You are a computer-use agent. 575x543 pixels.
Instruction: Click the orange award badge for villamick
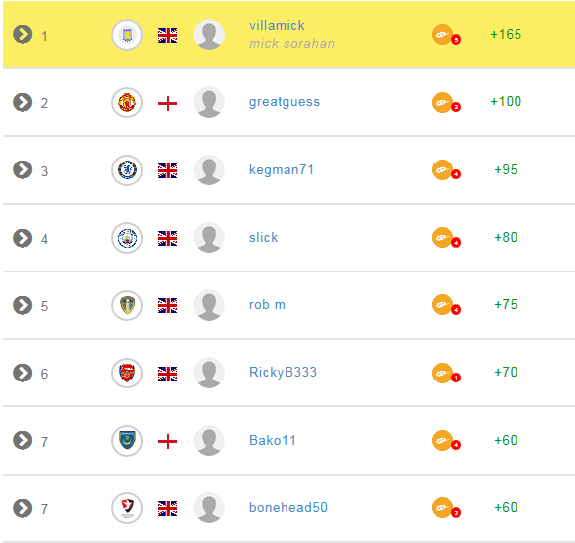(x=446, y=35)
